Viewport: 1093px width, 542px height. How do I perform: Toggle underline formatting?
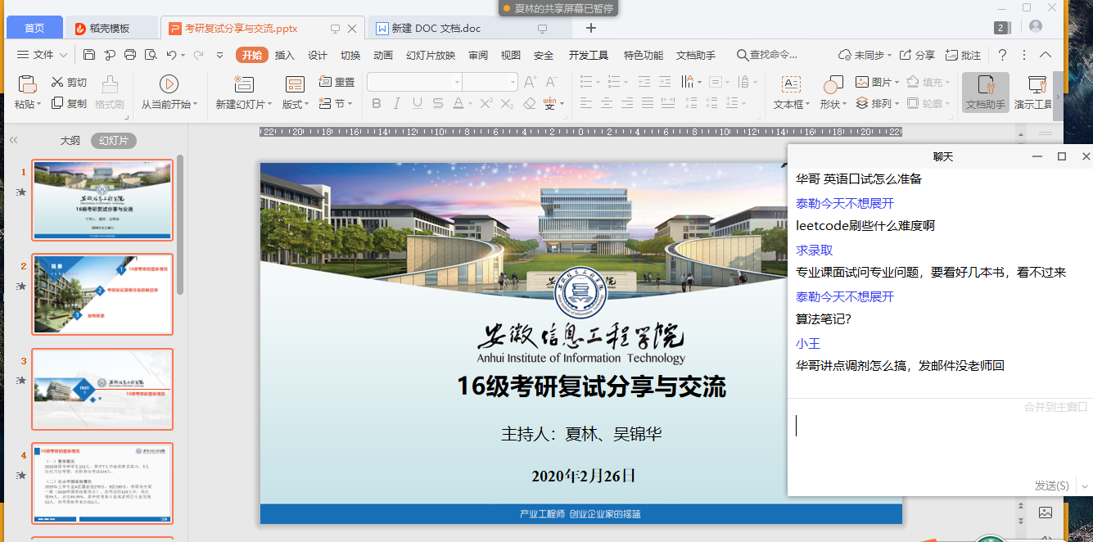(x=417, y=102)
